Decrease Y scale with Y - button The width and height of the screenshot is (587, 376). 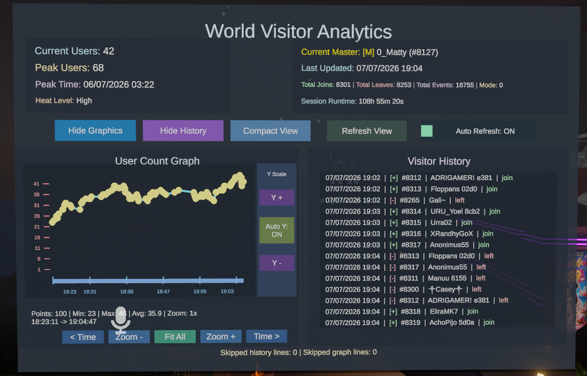(276, 263)
